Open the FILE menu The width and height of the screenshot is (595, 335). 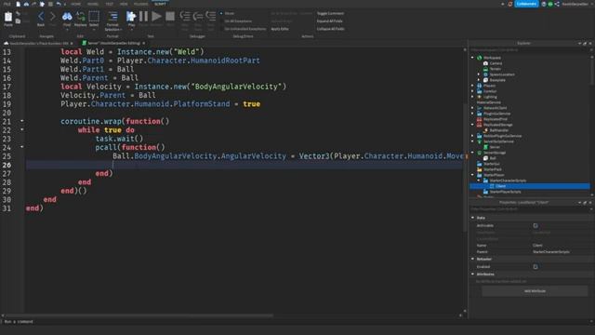[x=7, y=4]
